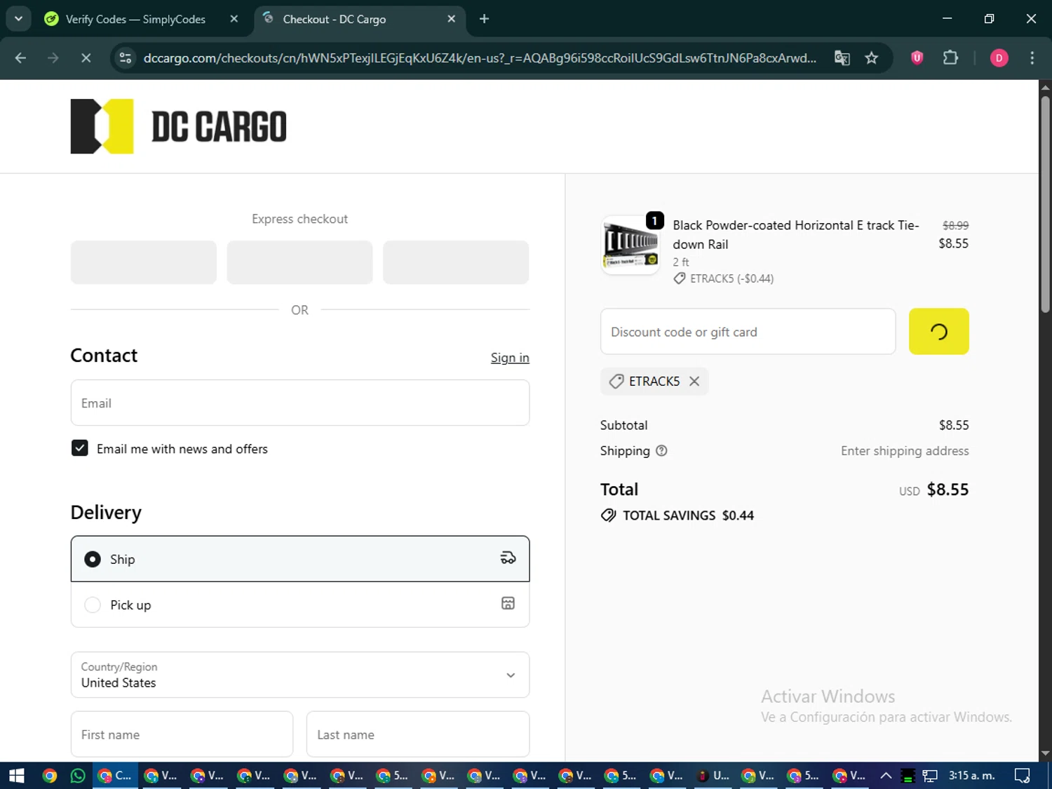The width and height of the screenshot is (1052, 789).
Task: Uncheck Email me with news and offers
Action: pyautogui.click(x=80, y=448)
